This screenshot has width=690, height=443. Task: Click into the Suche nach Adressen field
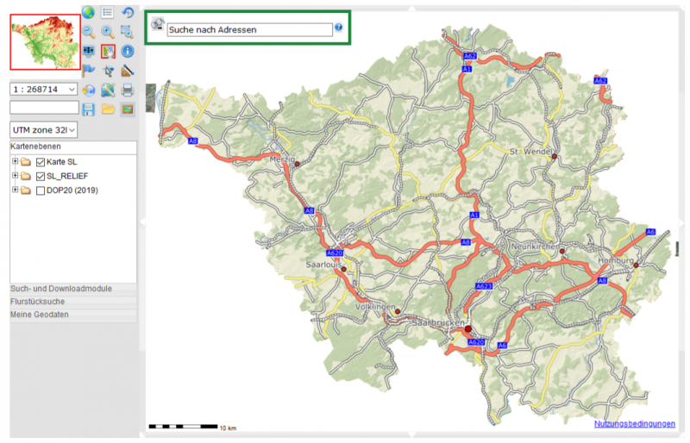click(249, 29)
